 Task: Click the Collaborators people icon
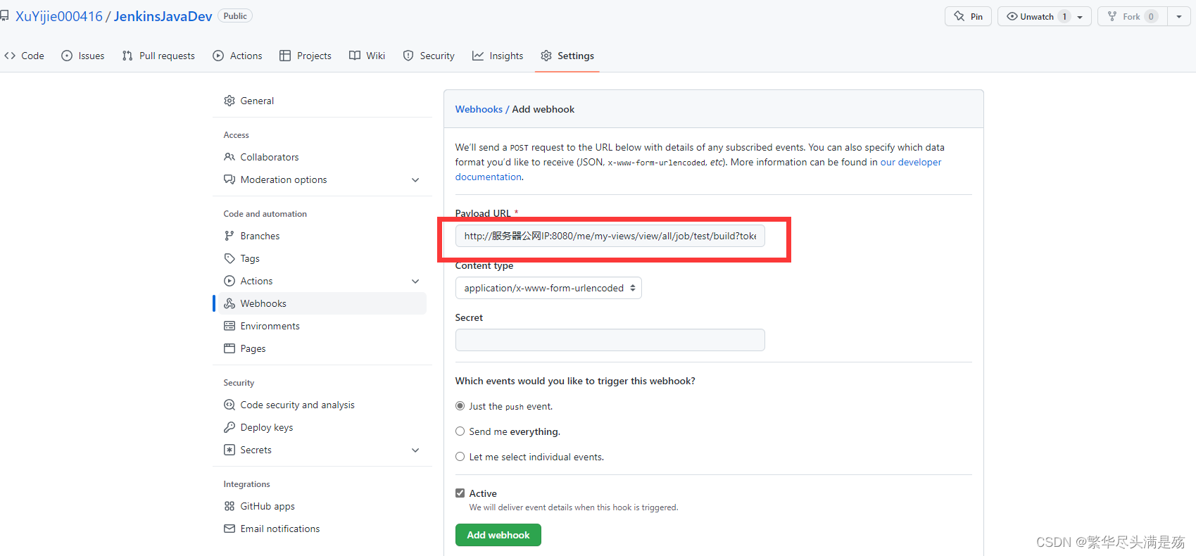point(229,157)
